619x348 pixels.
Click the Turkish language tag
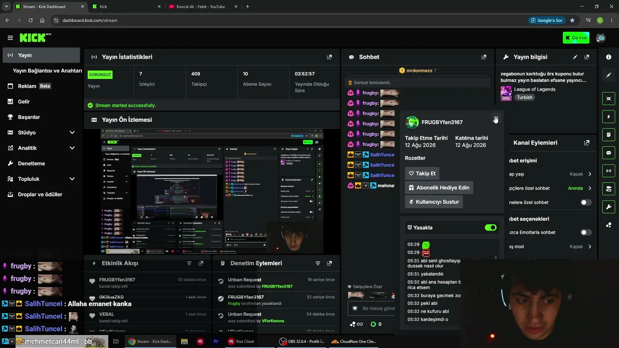[x=524, y=97]
